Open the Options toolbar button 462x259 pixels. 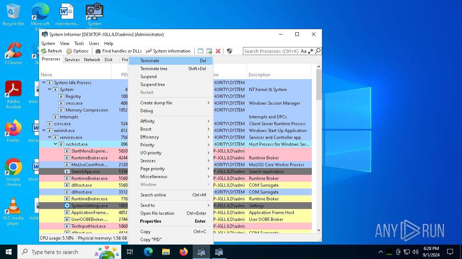click(x=77, y=51)
